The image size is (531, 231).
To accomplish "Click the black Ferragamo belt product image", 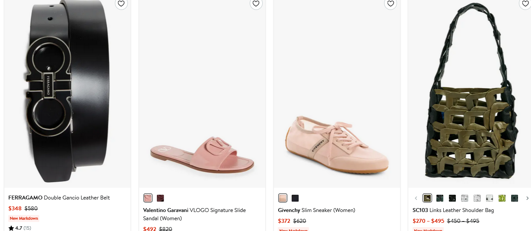I will point(67,93).
